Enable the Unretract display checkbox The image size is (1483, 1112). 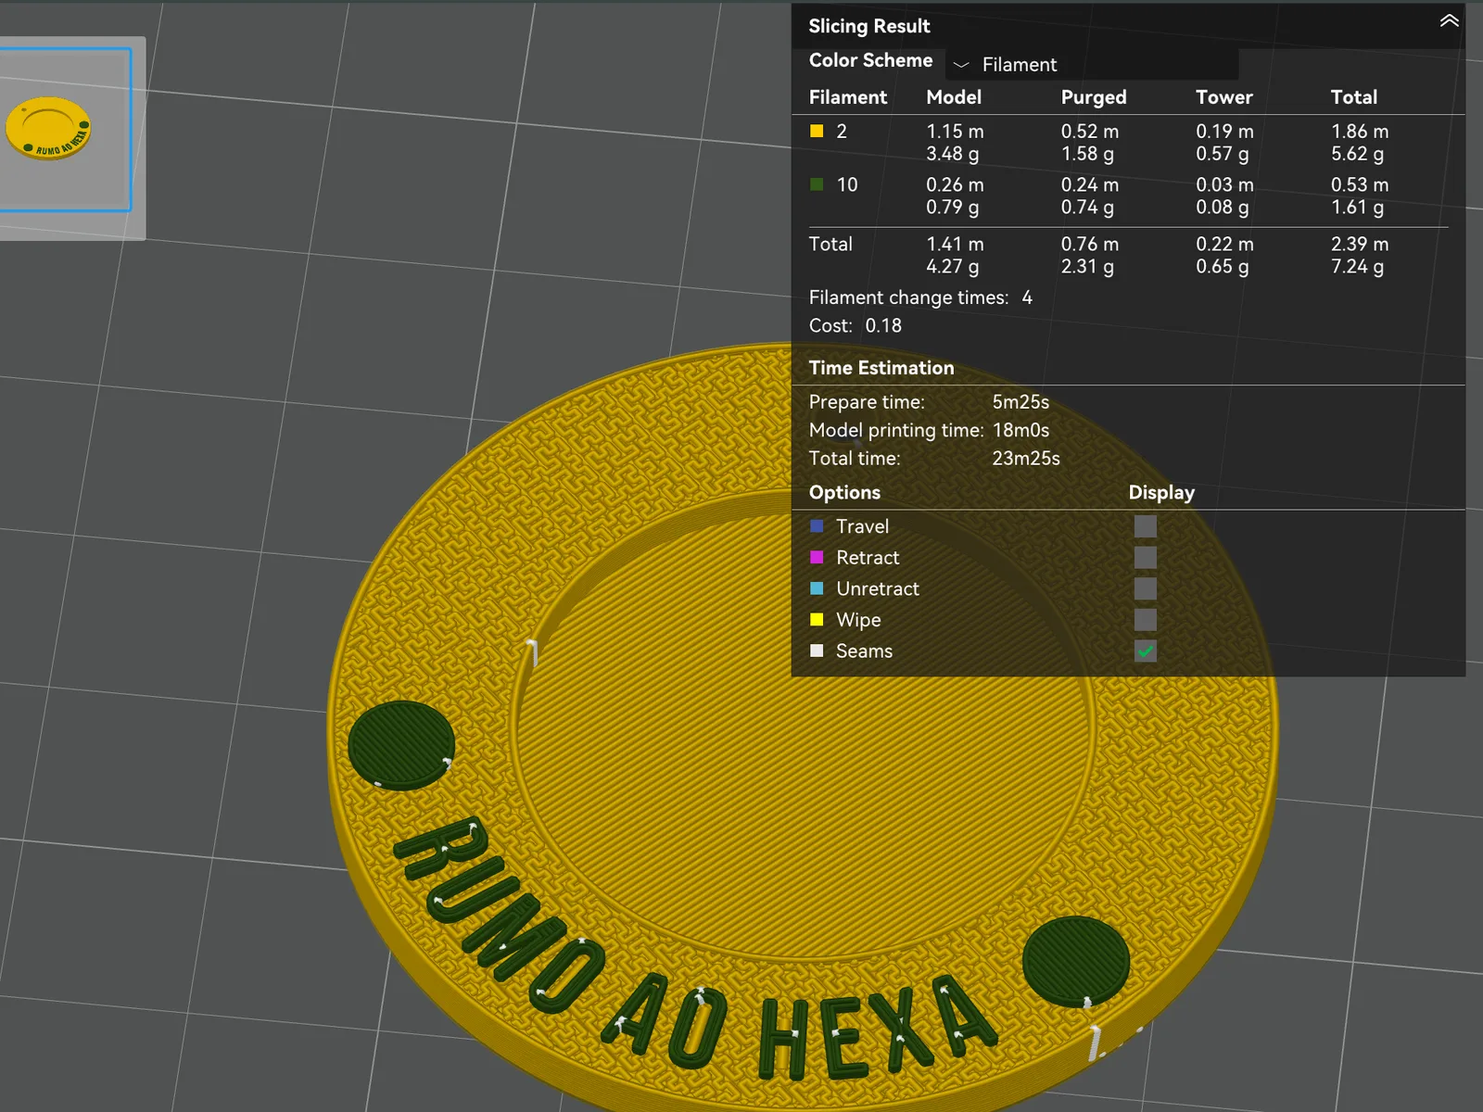[1146, 588]
